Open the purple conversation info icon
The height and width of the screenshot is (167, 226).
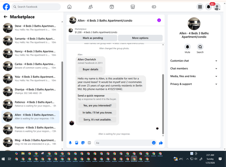click(159, 20)
